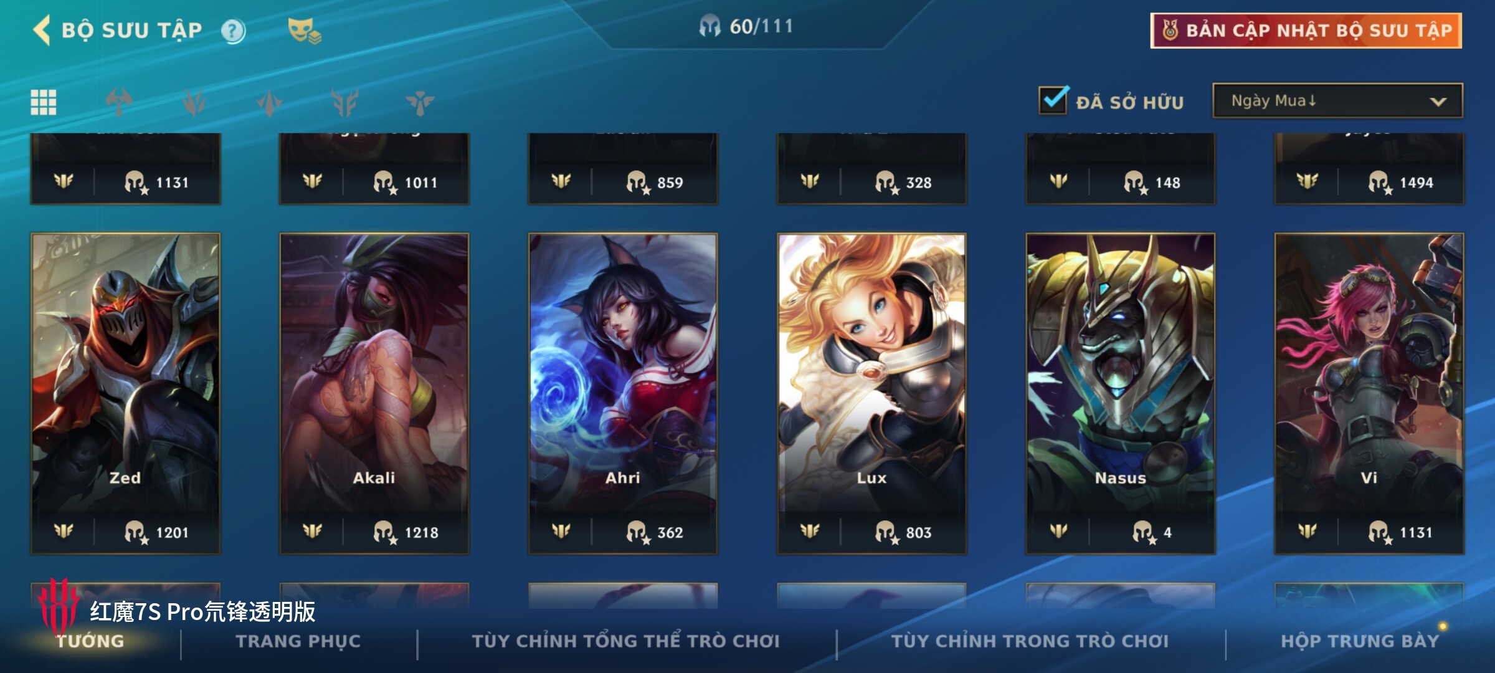Filter by the second role icon

click(x=194, y=102)
